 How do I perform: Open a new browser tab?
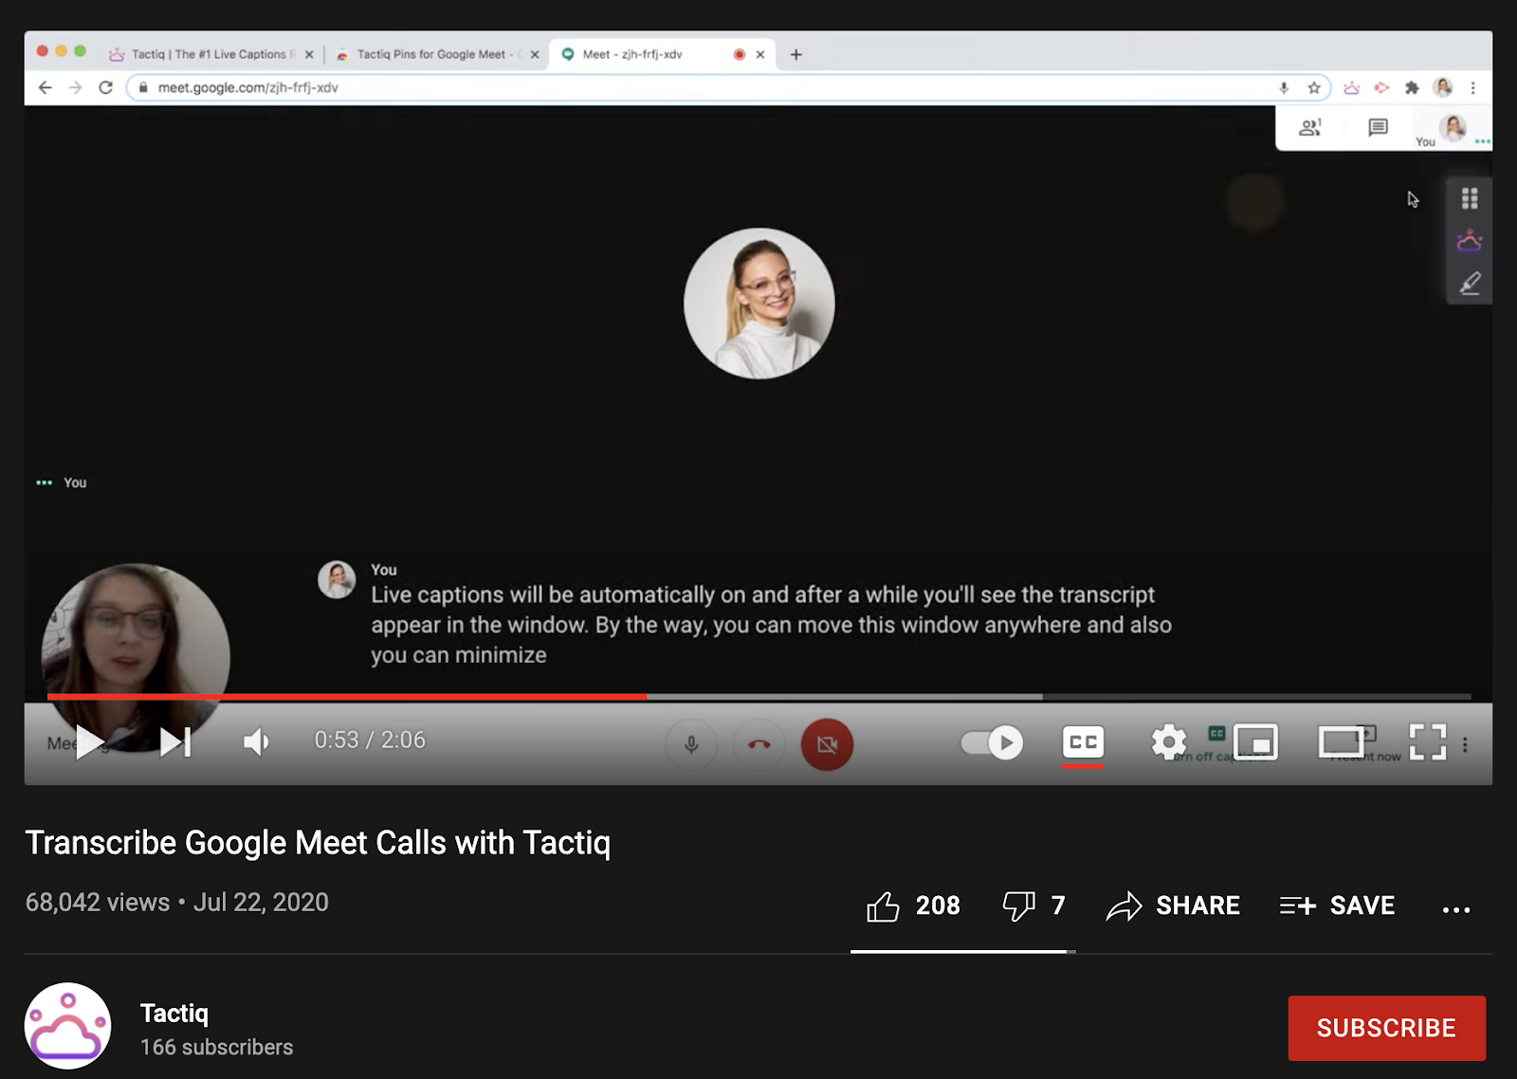click(796, 54)
